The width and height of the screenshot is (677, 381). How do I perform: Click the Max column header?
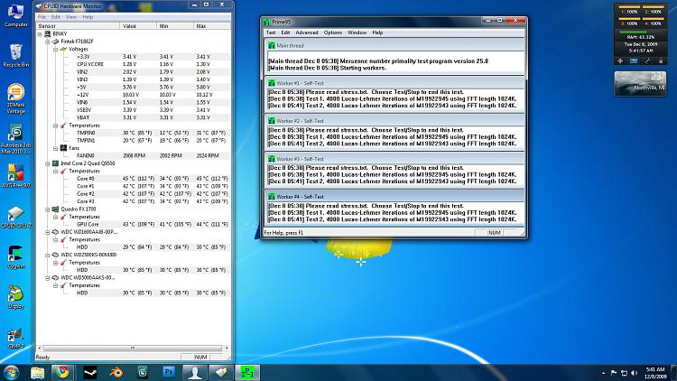click(x=212, y=26)
